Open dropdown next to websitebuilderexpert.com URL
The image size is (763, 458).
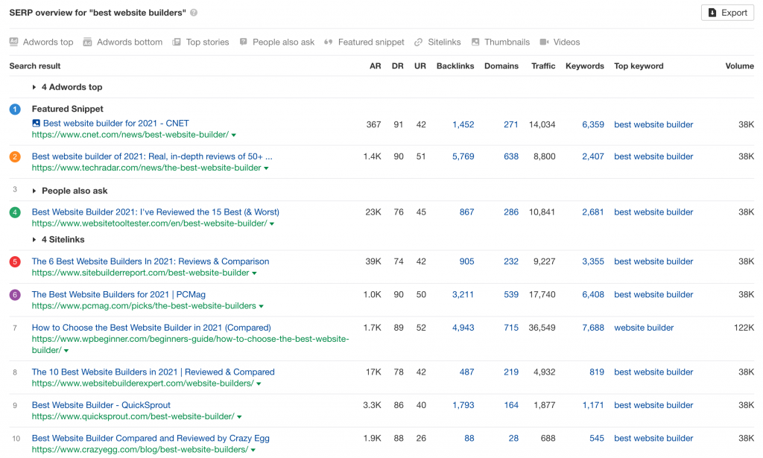tap(259, 384)
